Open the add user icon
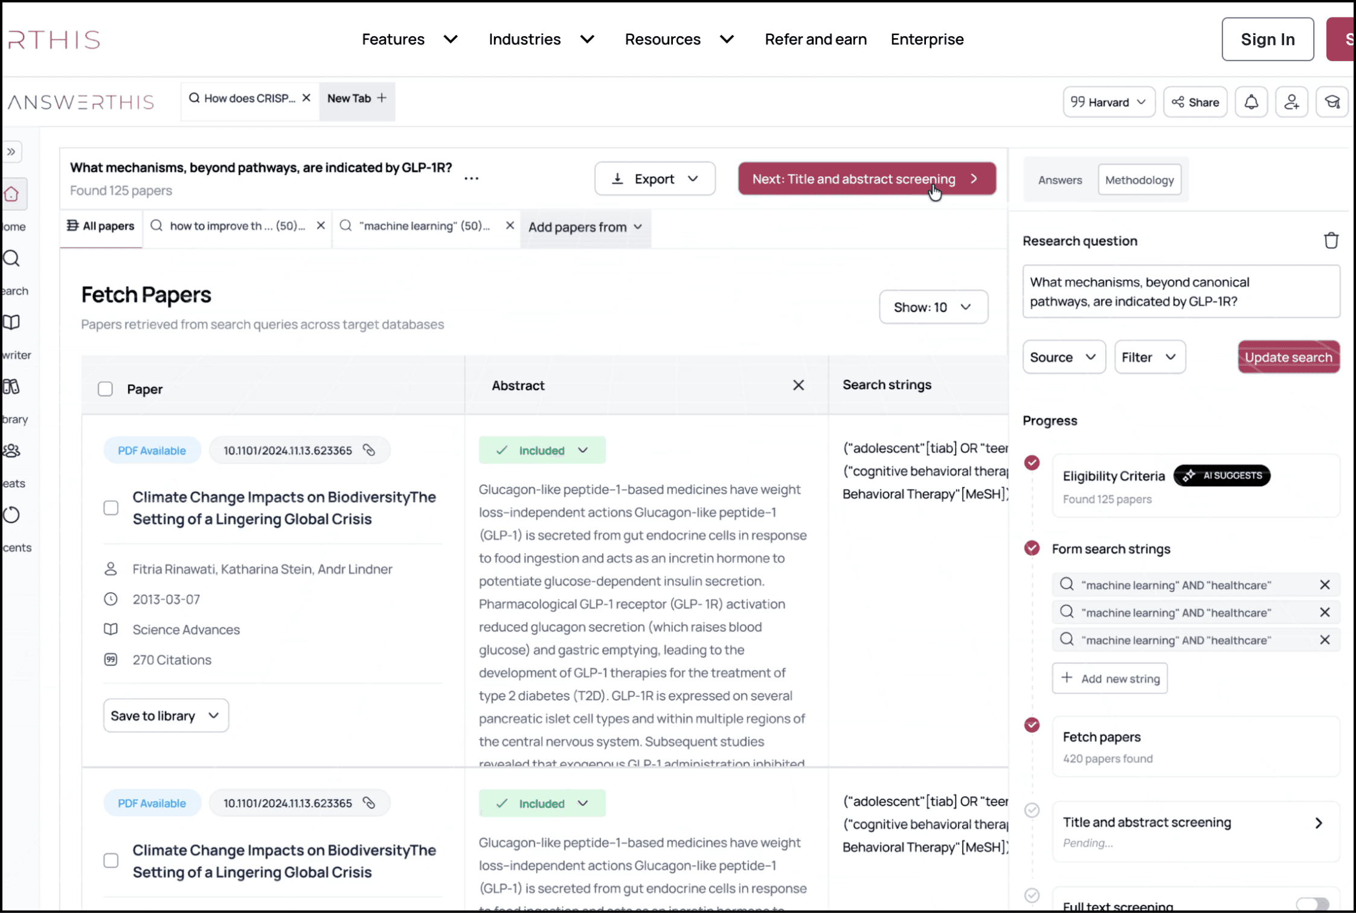Screen dimensions: 1356x913 click(x=1291, y=102)
